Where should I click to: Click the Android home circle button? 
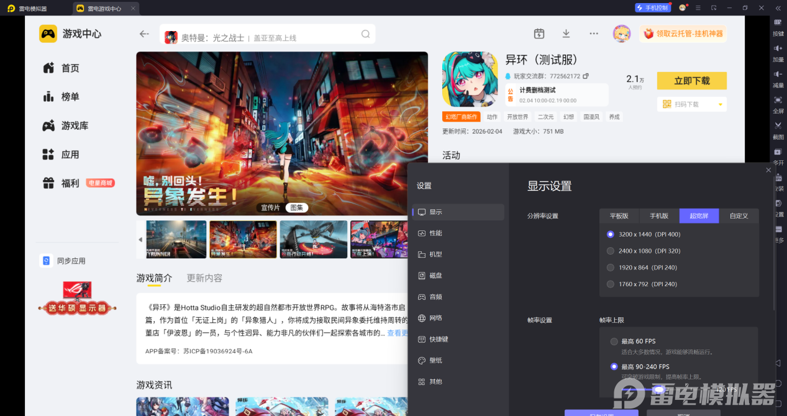(x=778, y=383)
